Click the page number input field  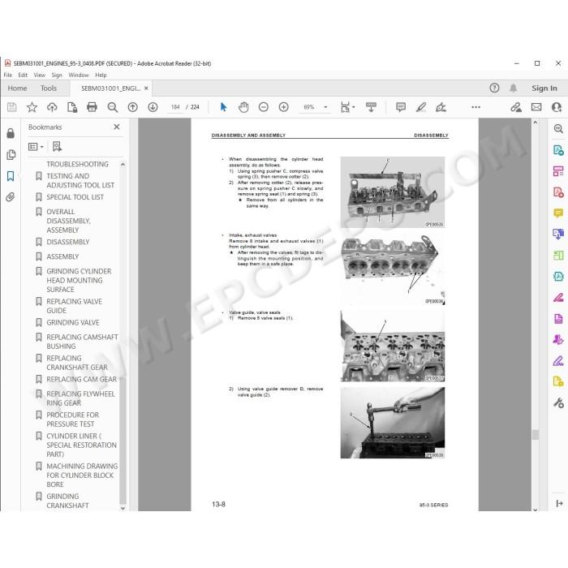tap(176, 107)
